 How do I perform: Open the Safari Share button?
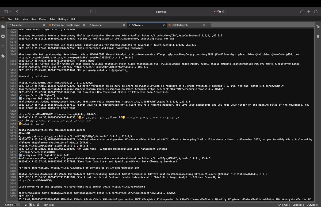pos(302,11)
